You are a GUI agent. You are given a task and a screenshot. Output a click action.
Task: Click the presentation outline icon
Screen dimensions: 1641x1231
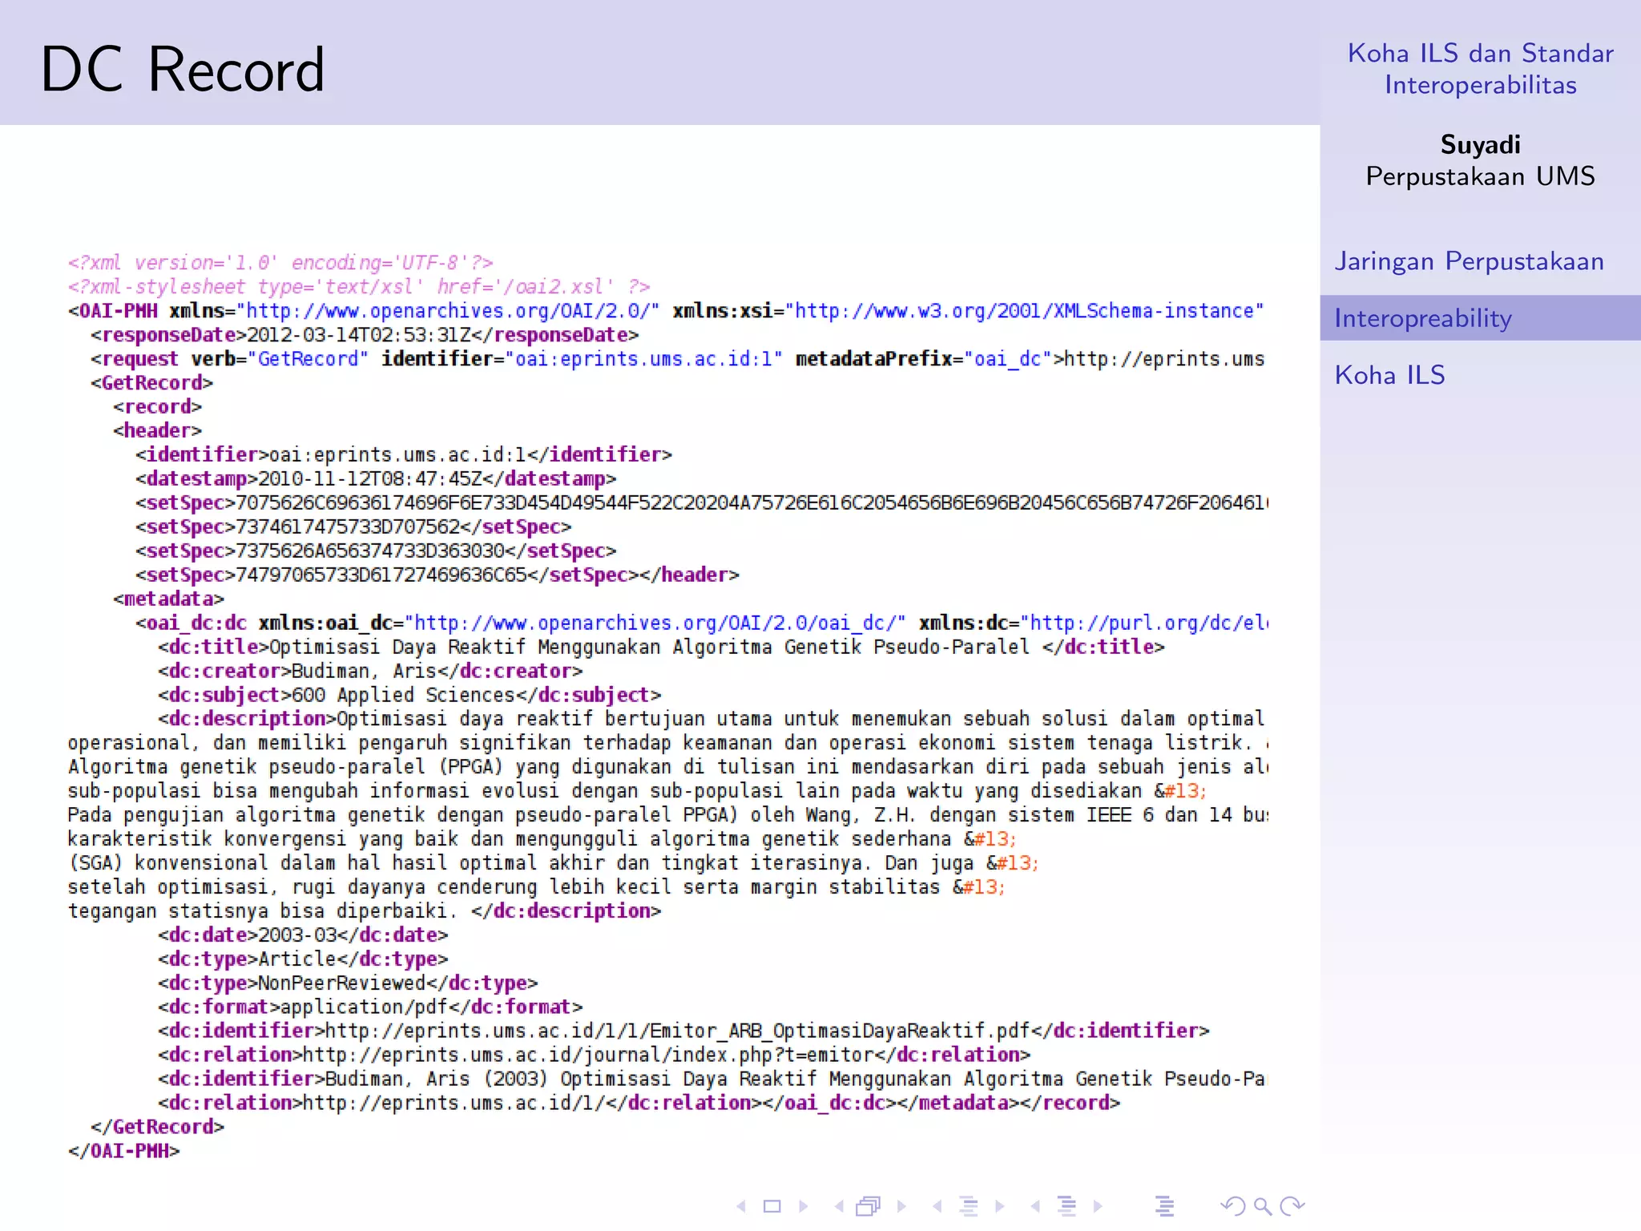point(1164,1206)
